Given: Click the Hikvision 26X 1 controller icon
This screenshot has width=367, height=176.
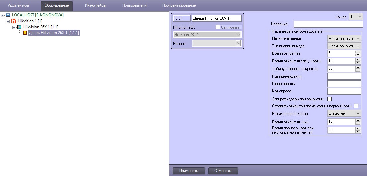Looking at the screenshot, I should (x=19, y=27).
